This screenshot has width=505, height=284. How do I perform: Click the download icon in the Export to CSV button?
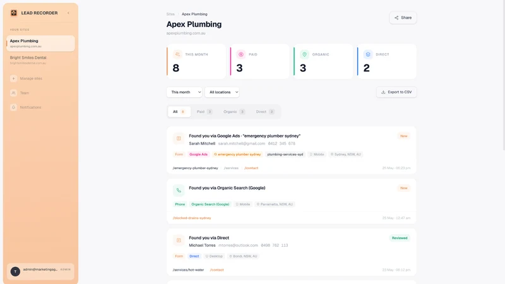[x=383, y=92]
